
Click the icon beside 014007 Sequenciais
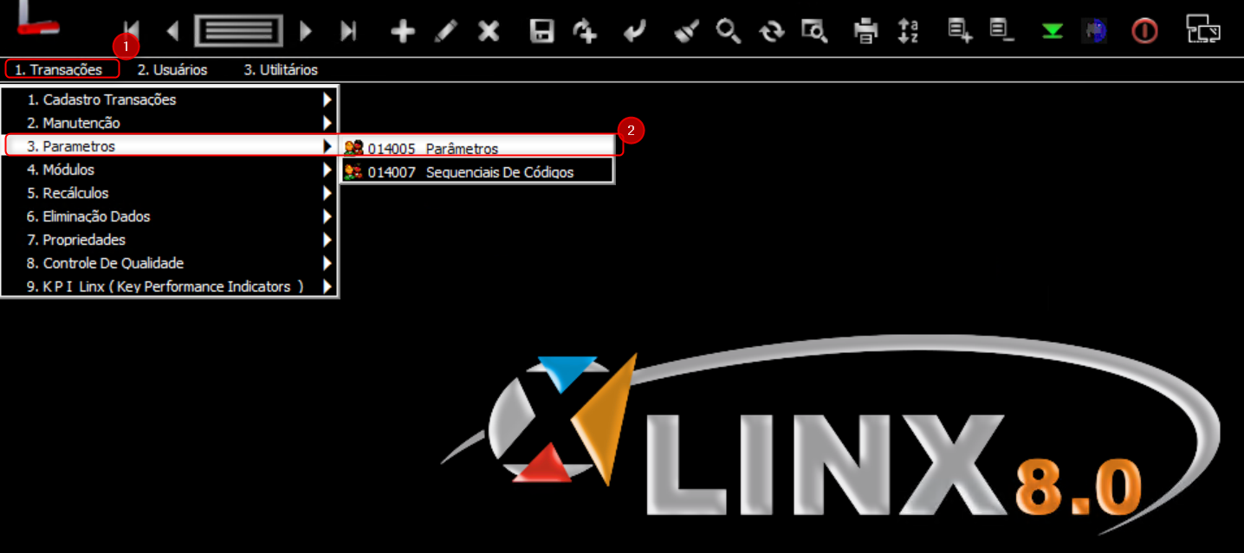coord(353,171)
